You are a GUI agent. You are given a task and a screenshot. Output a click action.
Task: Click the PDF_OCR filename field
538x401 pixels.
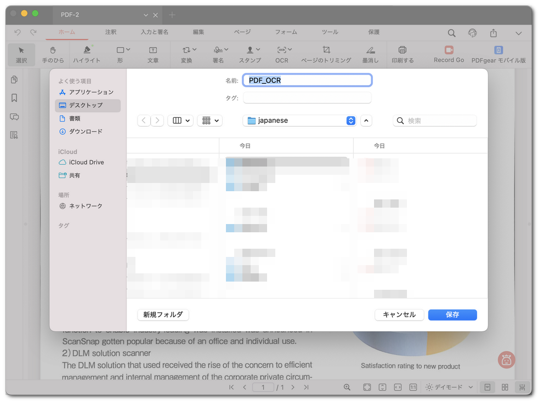[307, 80]
